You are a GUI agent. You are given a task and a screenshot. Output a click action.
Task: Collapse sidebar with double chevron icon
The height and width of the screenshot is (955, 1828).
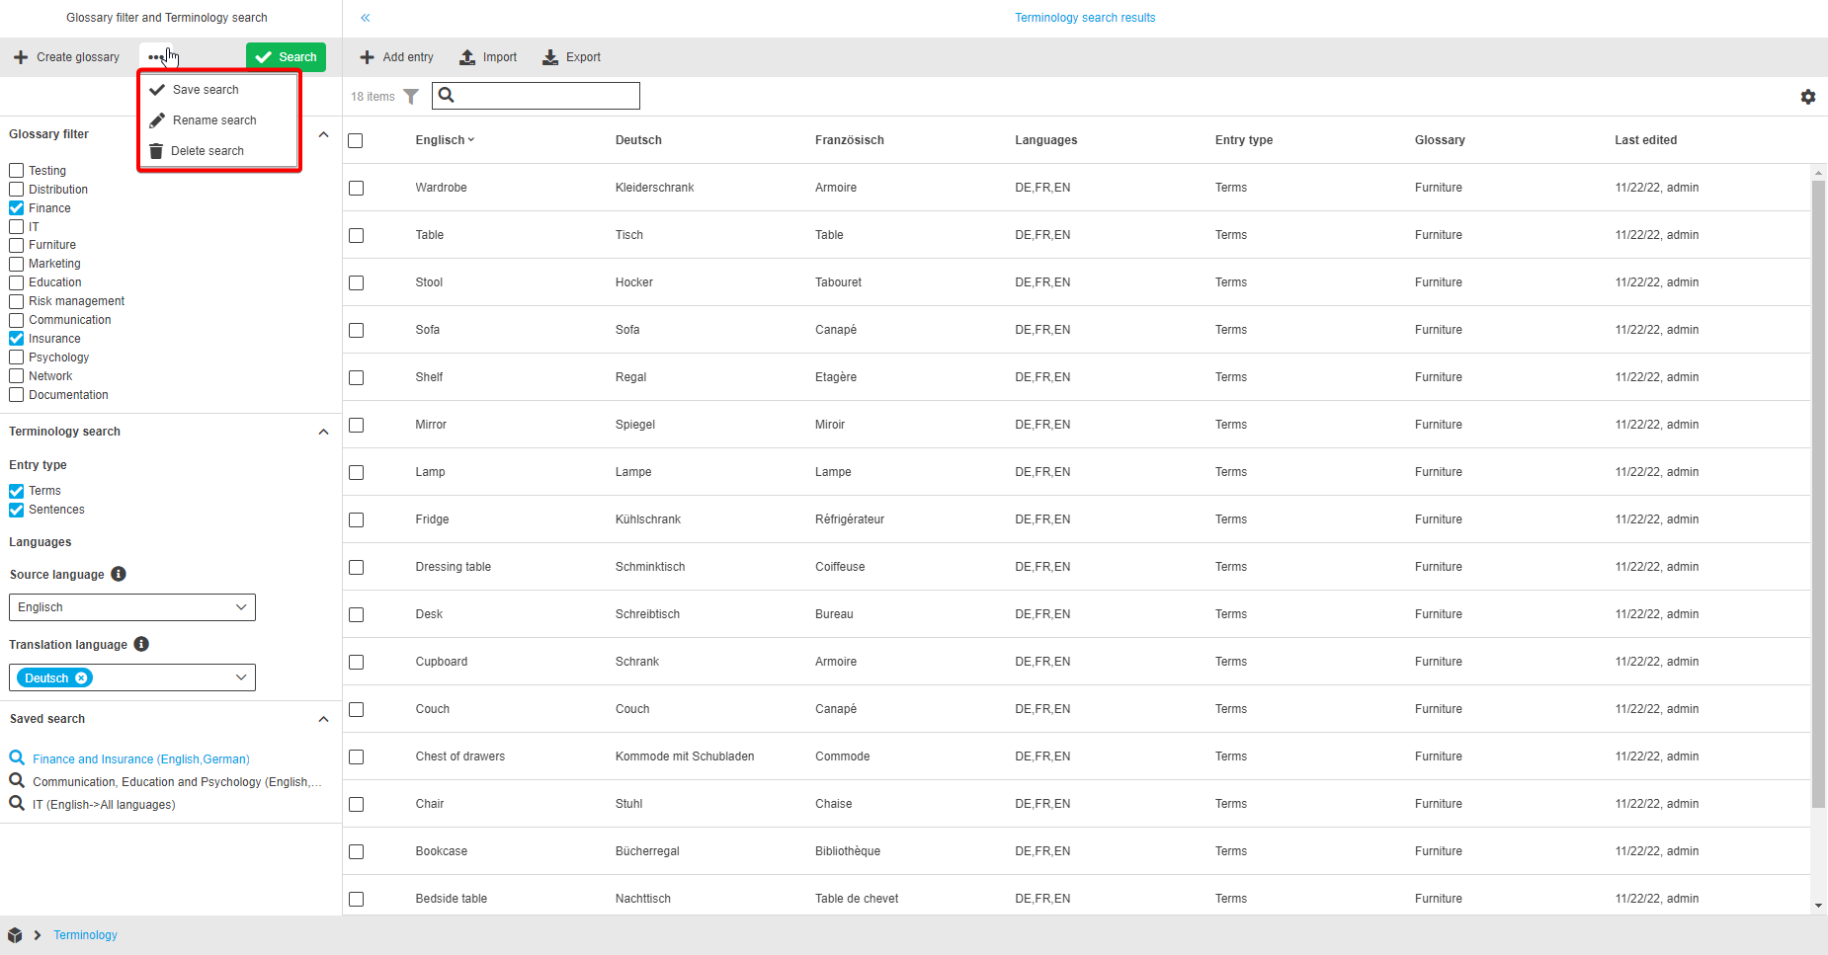pyautogui.click(x=366, y=18)
